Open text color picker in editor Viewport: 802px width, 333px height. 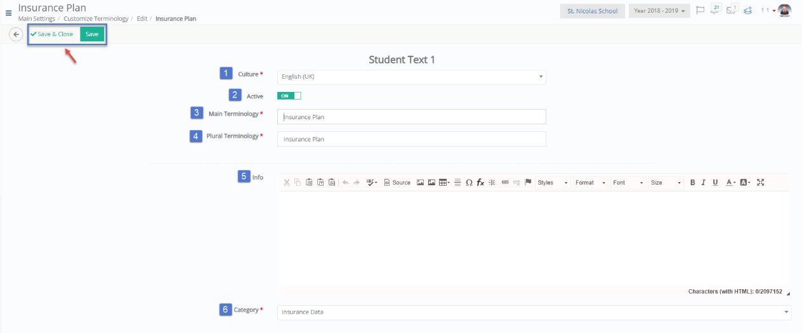pyautogui.click(x=730, y=183)
